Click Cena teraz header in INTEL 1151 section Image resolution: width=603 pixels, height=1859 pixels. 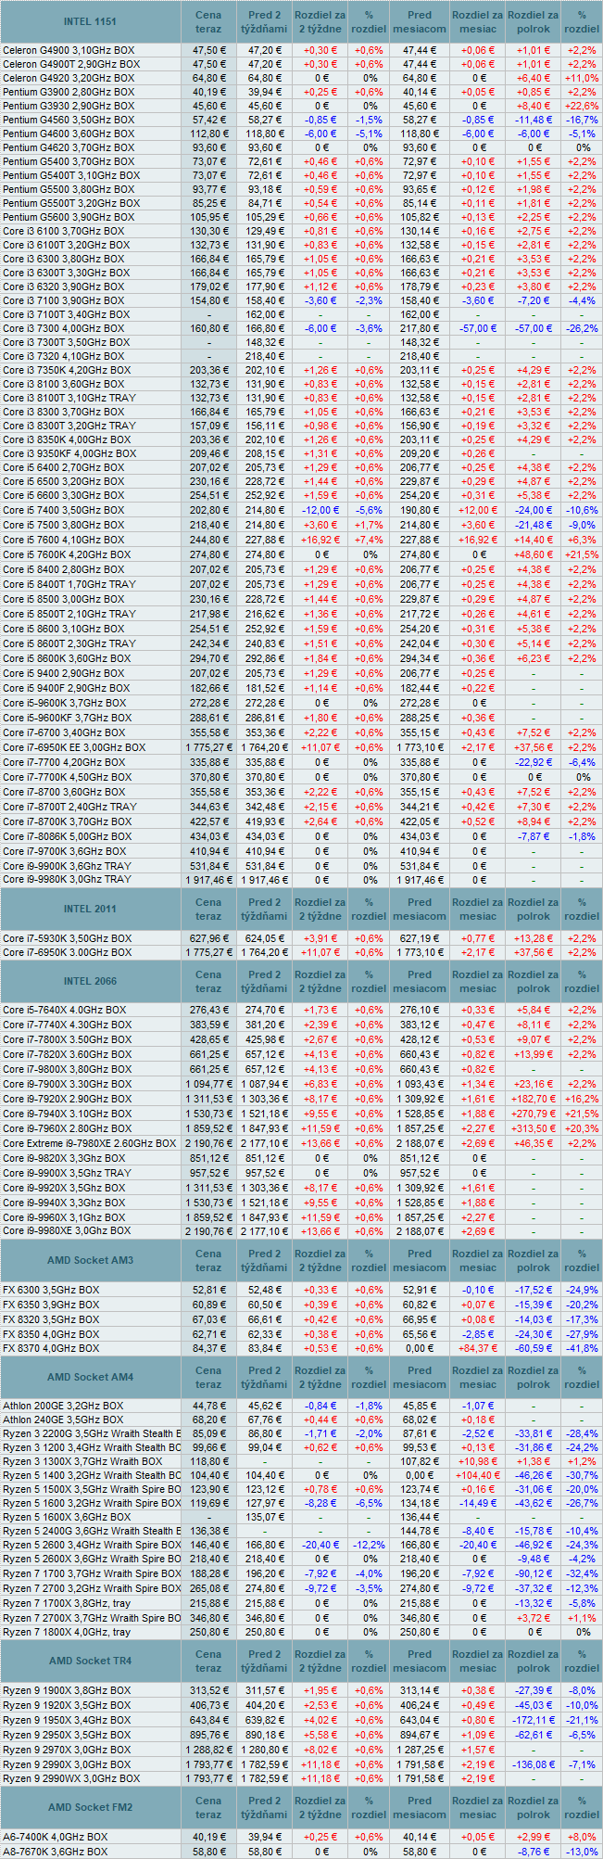[x=208, y=21]
